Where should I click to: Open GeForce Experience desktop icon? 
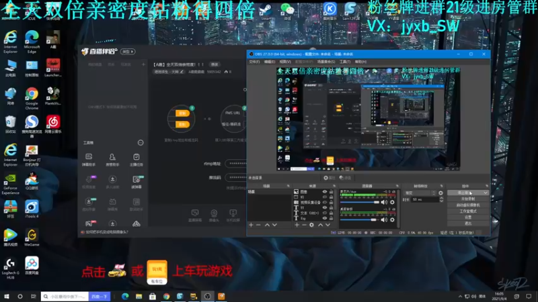pyautogui.click(x=10, y=184)
